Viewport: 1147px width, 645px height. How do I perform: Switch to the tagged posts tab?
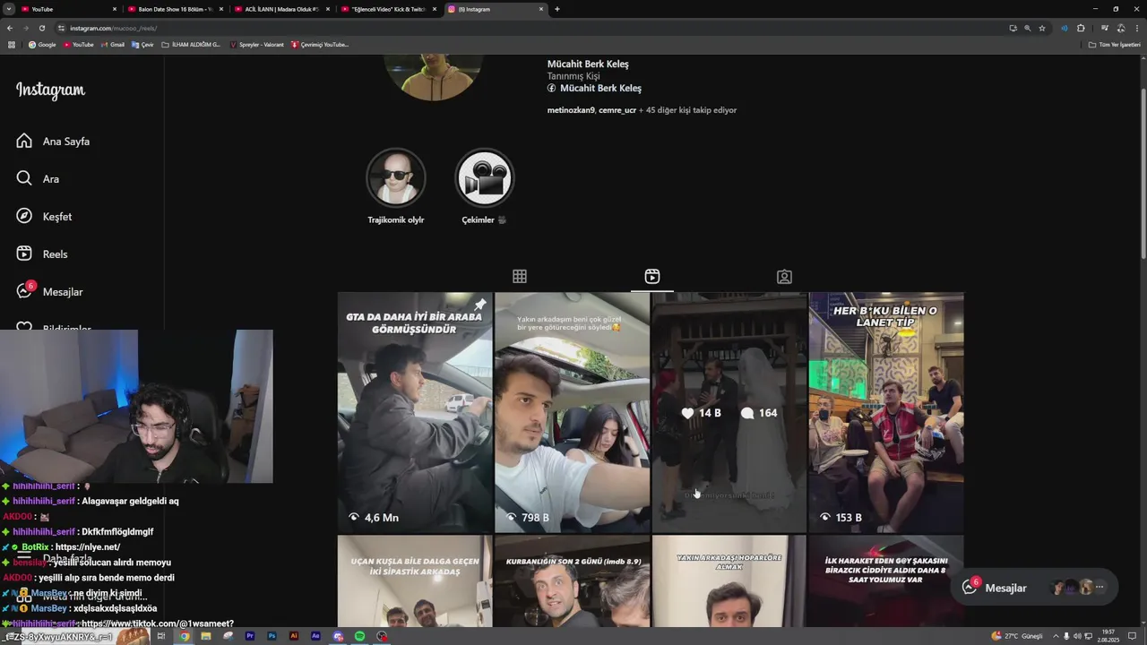click(x=784, y=276)
